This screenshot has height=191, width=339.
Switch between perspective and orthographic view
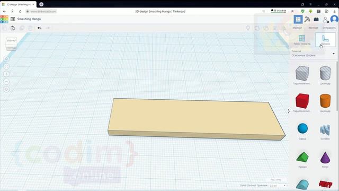click(6, 90)
